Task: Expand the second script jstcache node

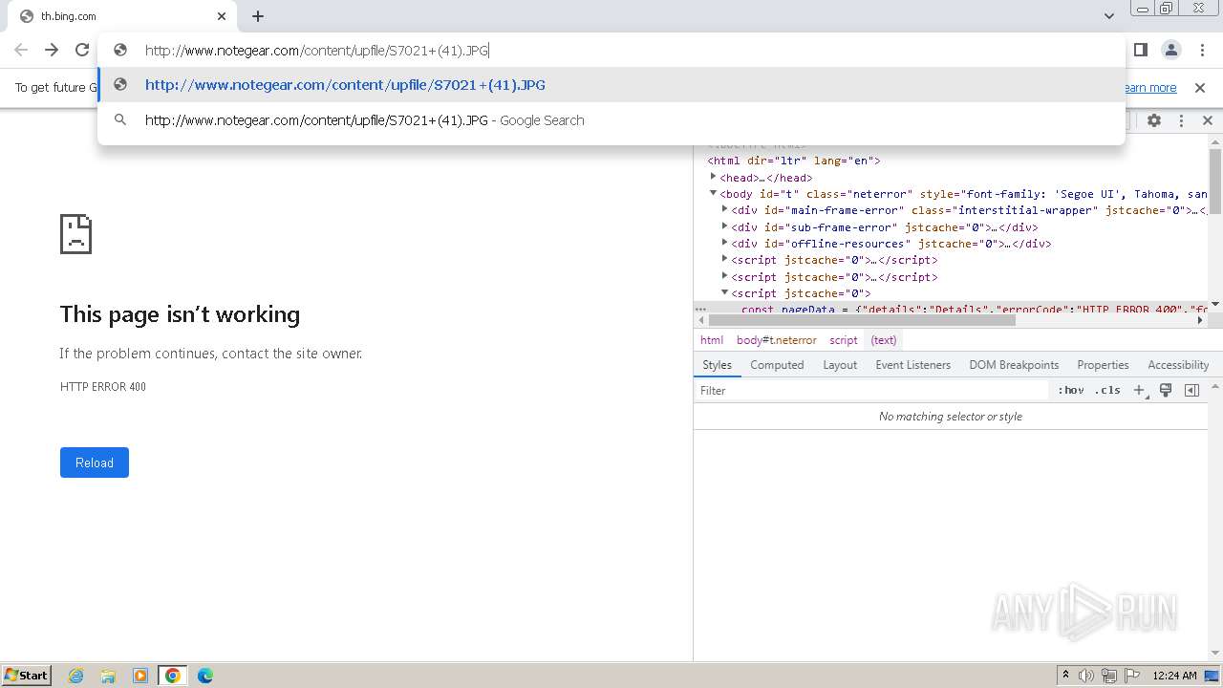Action: [725, 276]
